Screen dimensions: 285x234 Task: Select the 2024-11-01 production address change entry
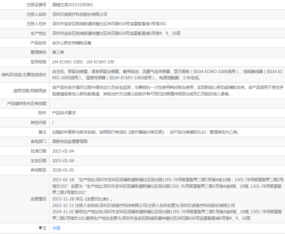click(x=167, y=215)
